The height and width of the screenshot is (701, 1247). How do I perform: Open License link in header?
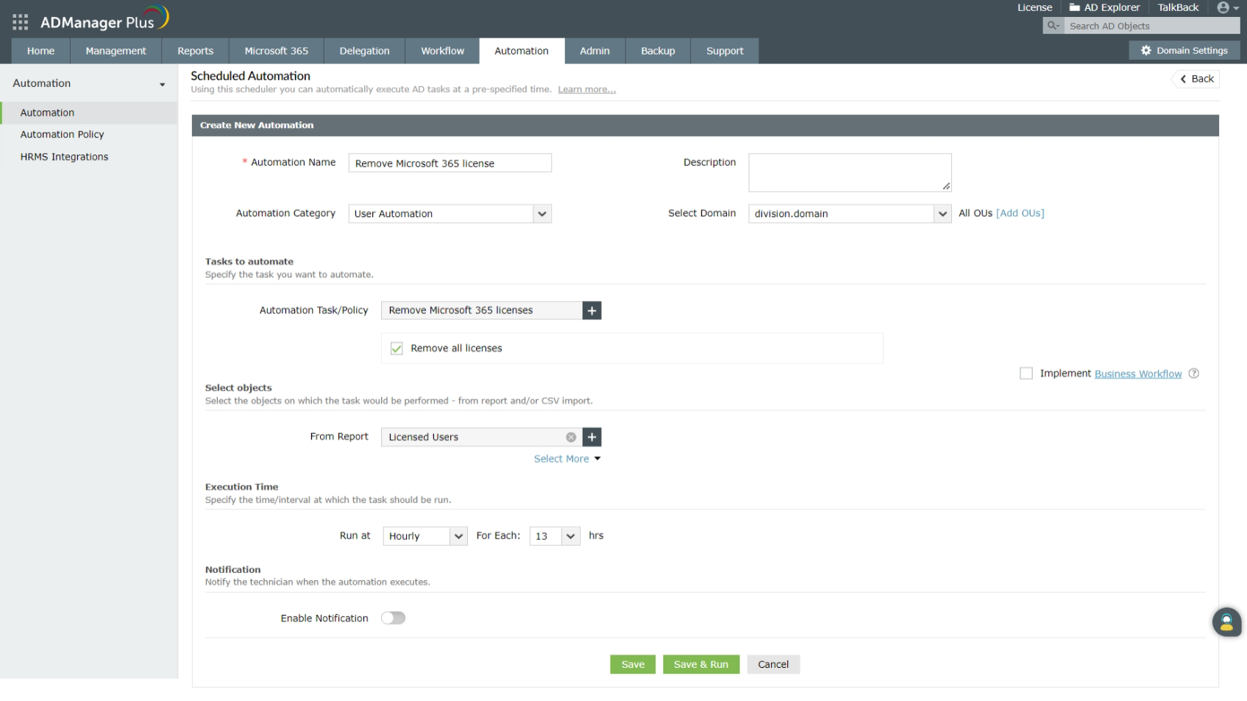click(x=1034, y=7)
